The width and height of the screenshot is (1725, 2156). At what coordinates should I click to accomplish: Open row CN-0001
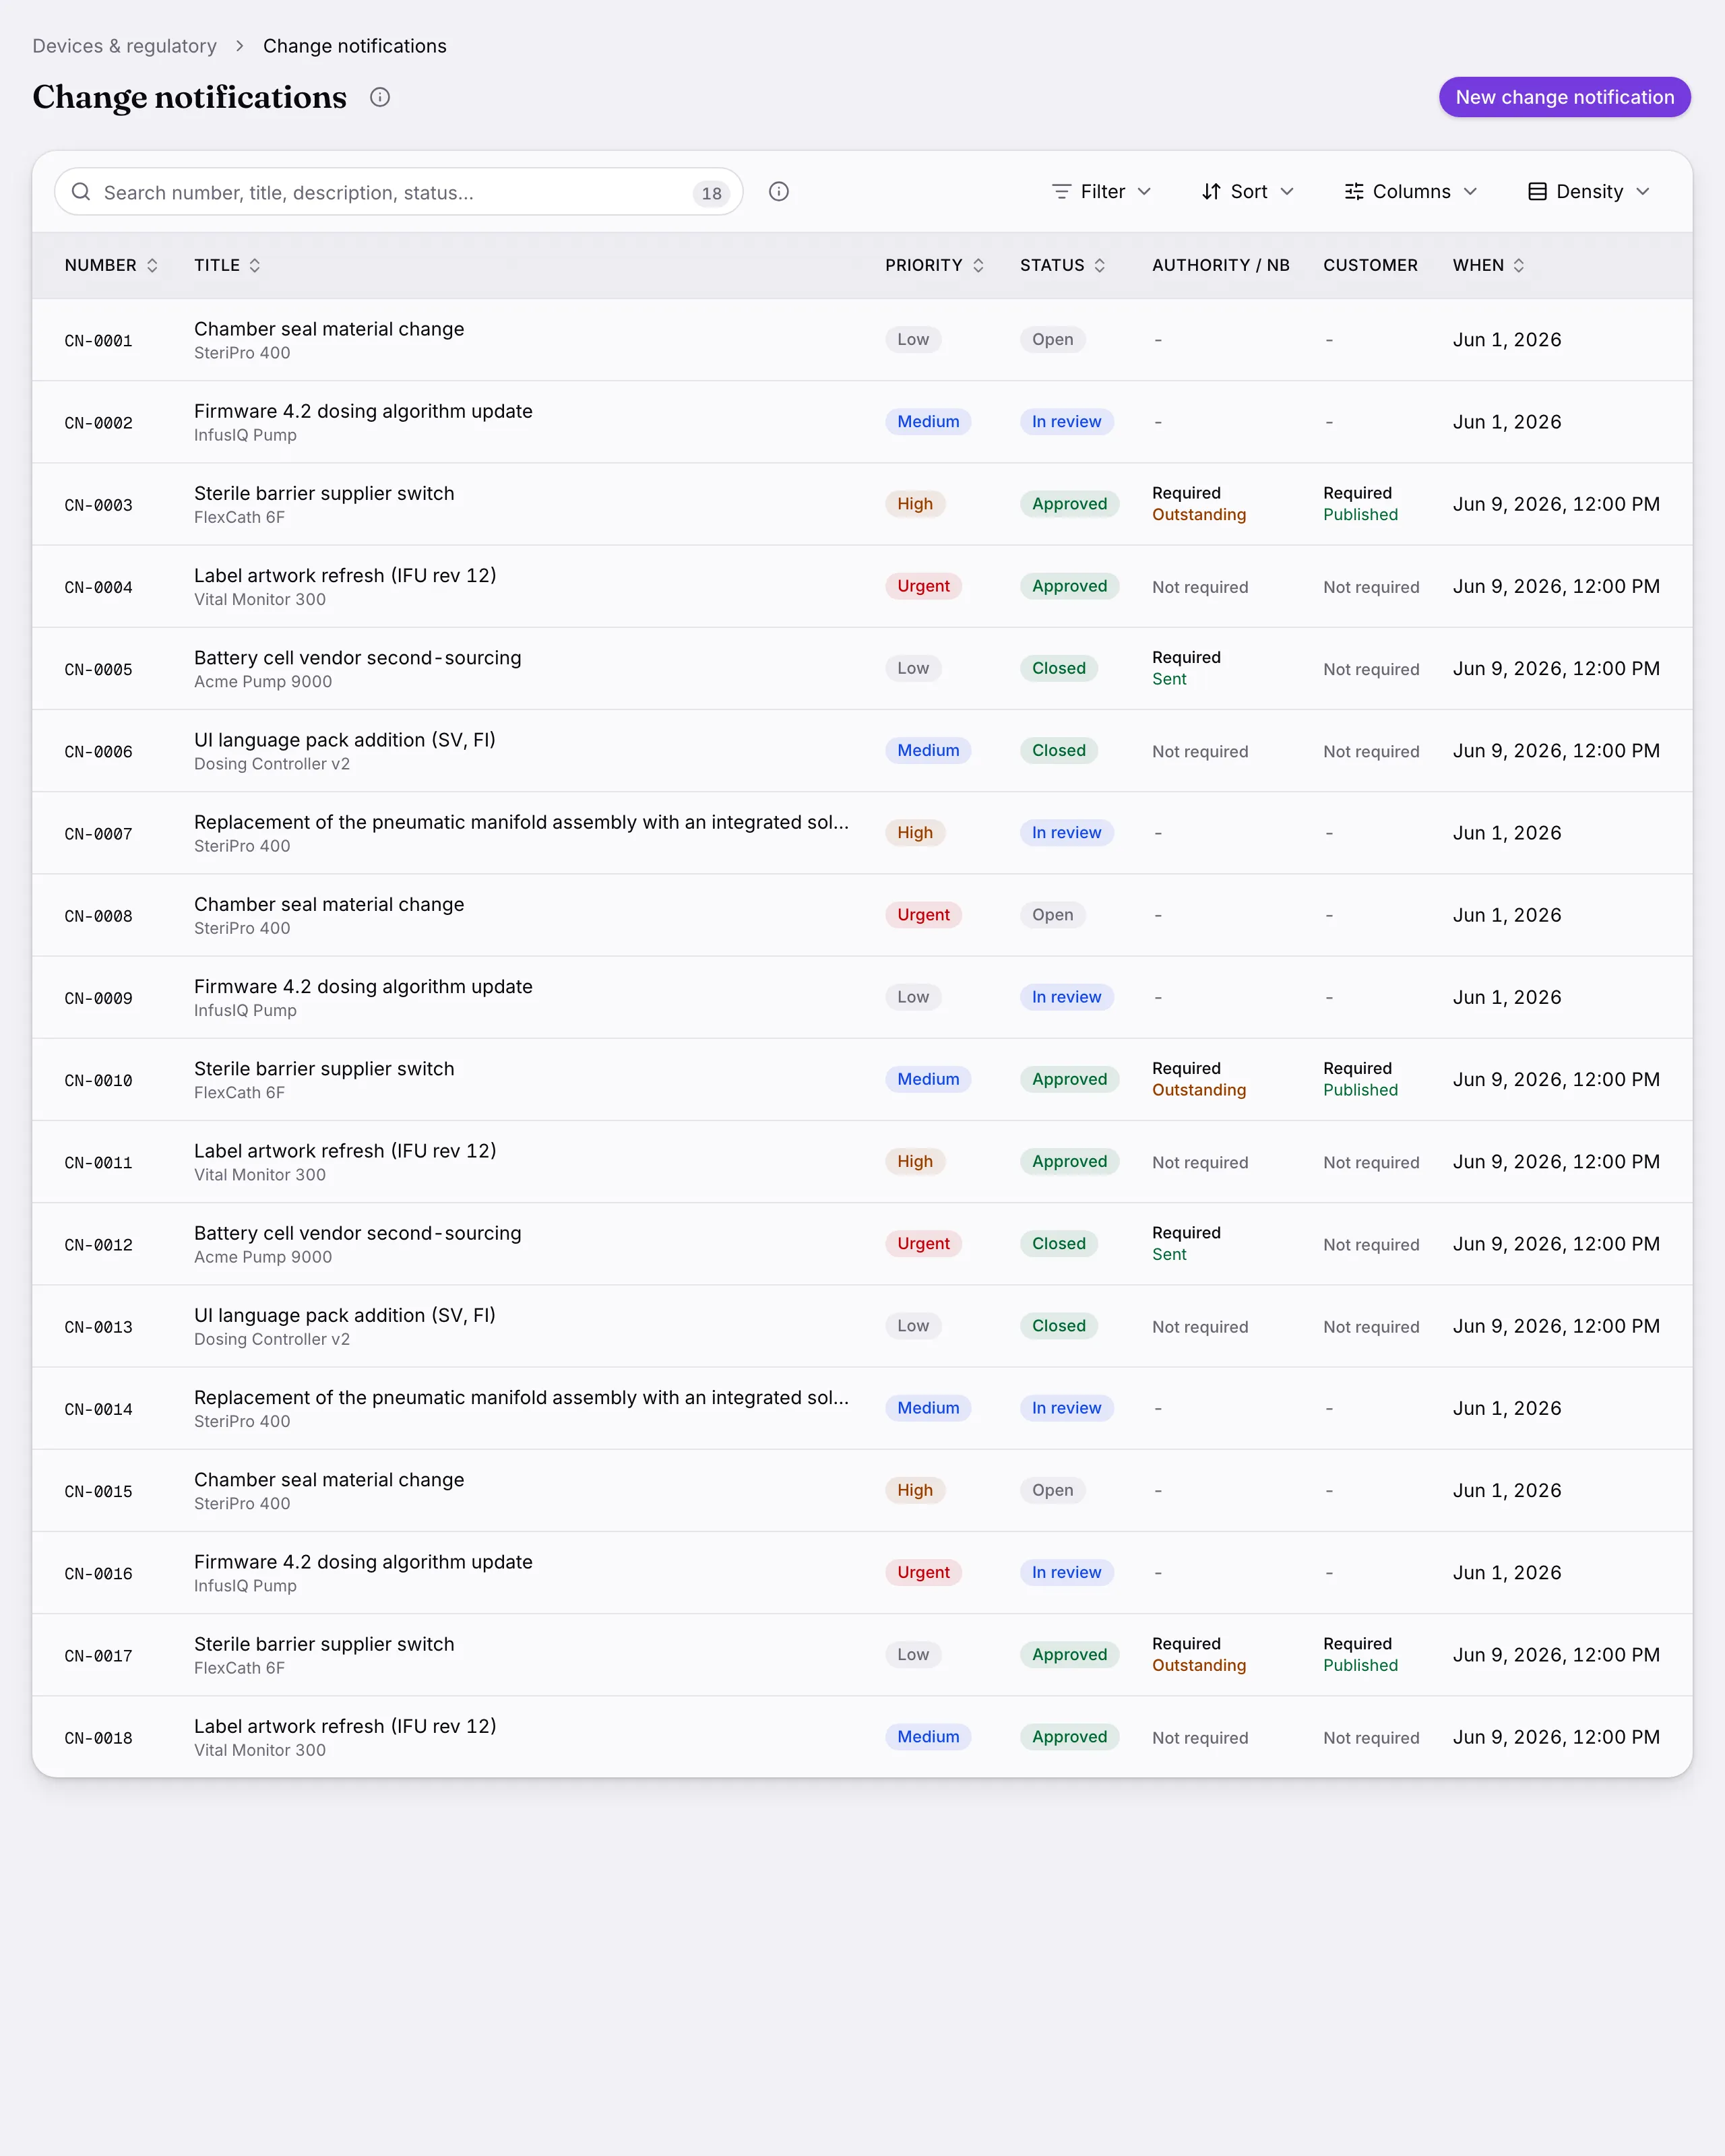click(x=862, y=340)
